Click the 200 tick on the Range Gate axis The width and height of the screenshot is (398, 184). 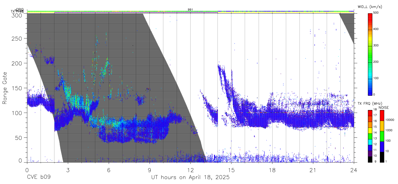tap(17, 63)
